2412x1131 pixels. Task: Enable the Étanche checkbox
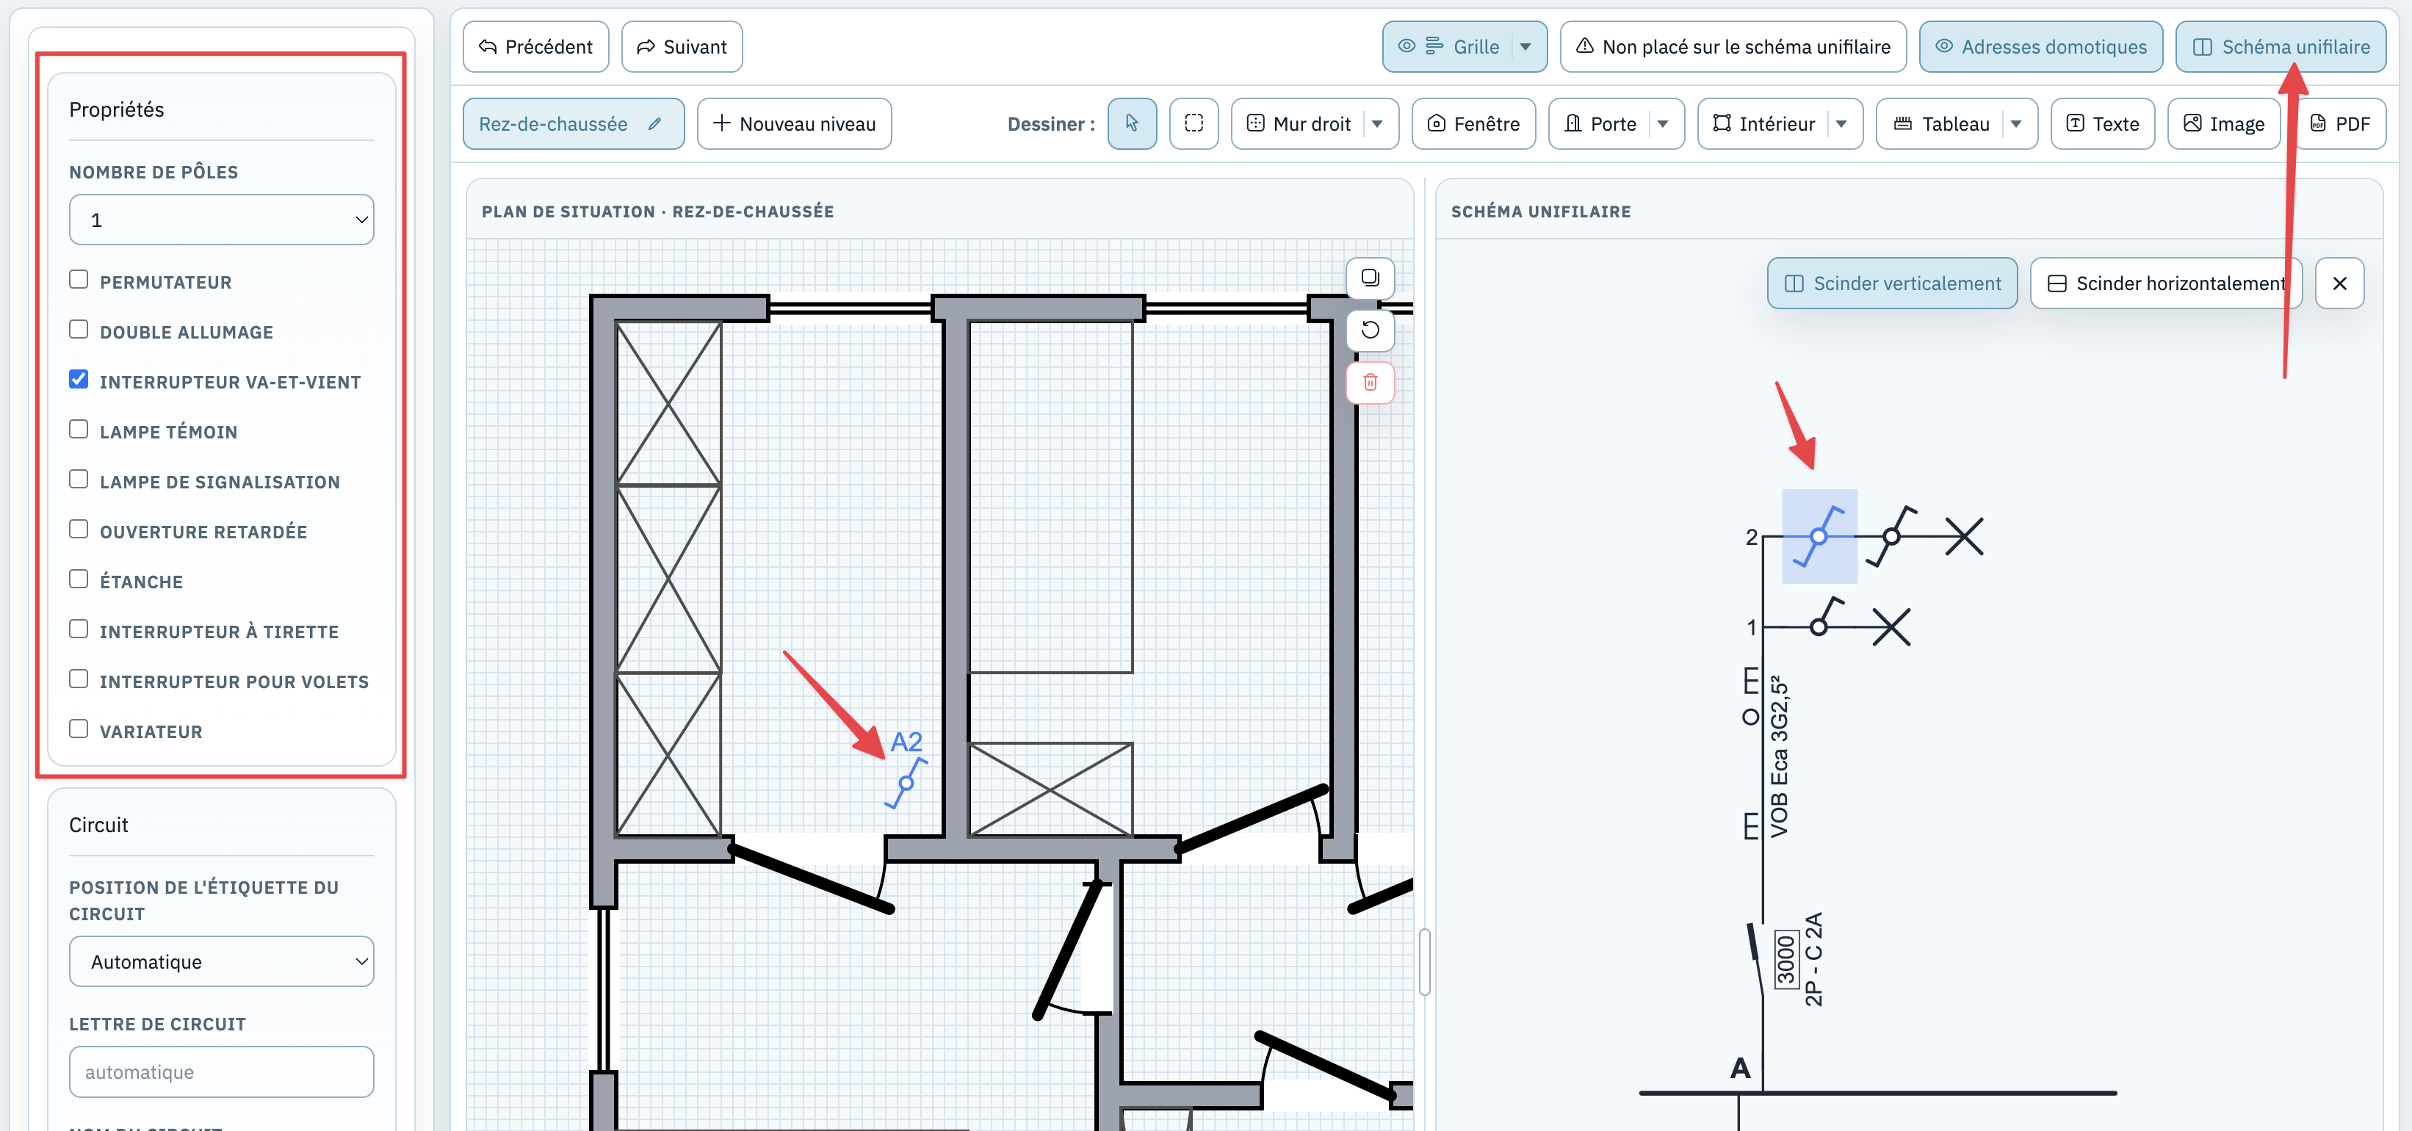[x=79, y=579]
